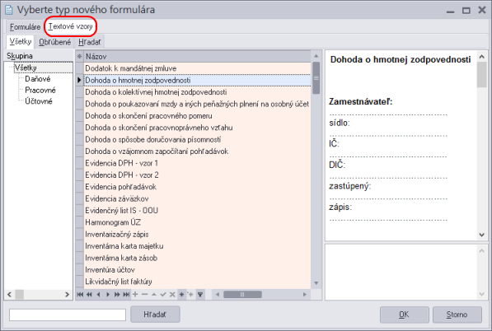Go to first record navigator button
Image resolution: width=492 pixels, height=331 pixels.
(80, 294)
